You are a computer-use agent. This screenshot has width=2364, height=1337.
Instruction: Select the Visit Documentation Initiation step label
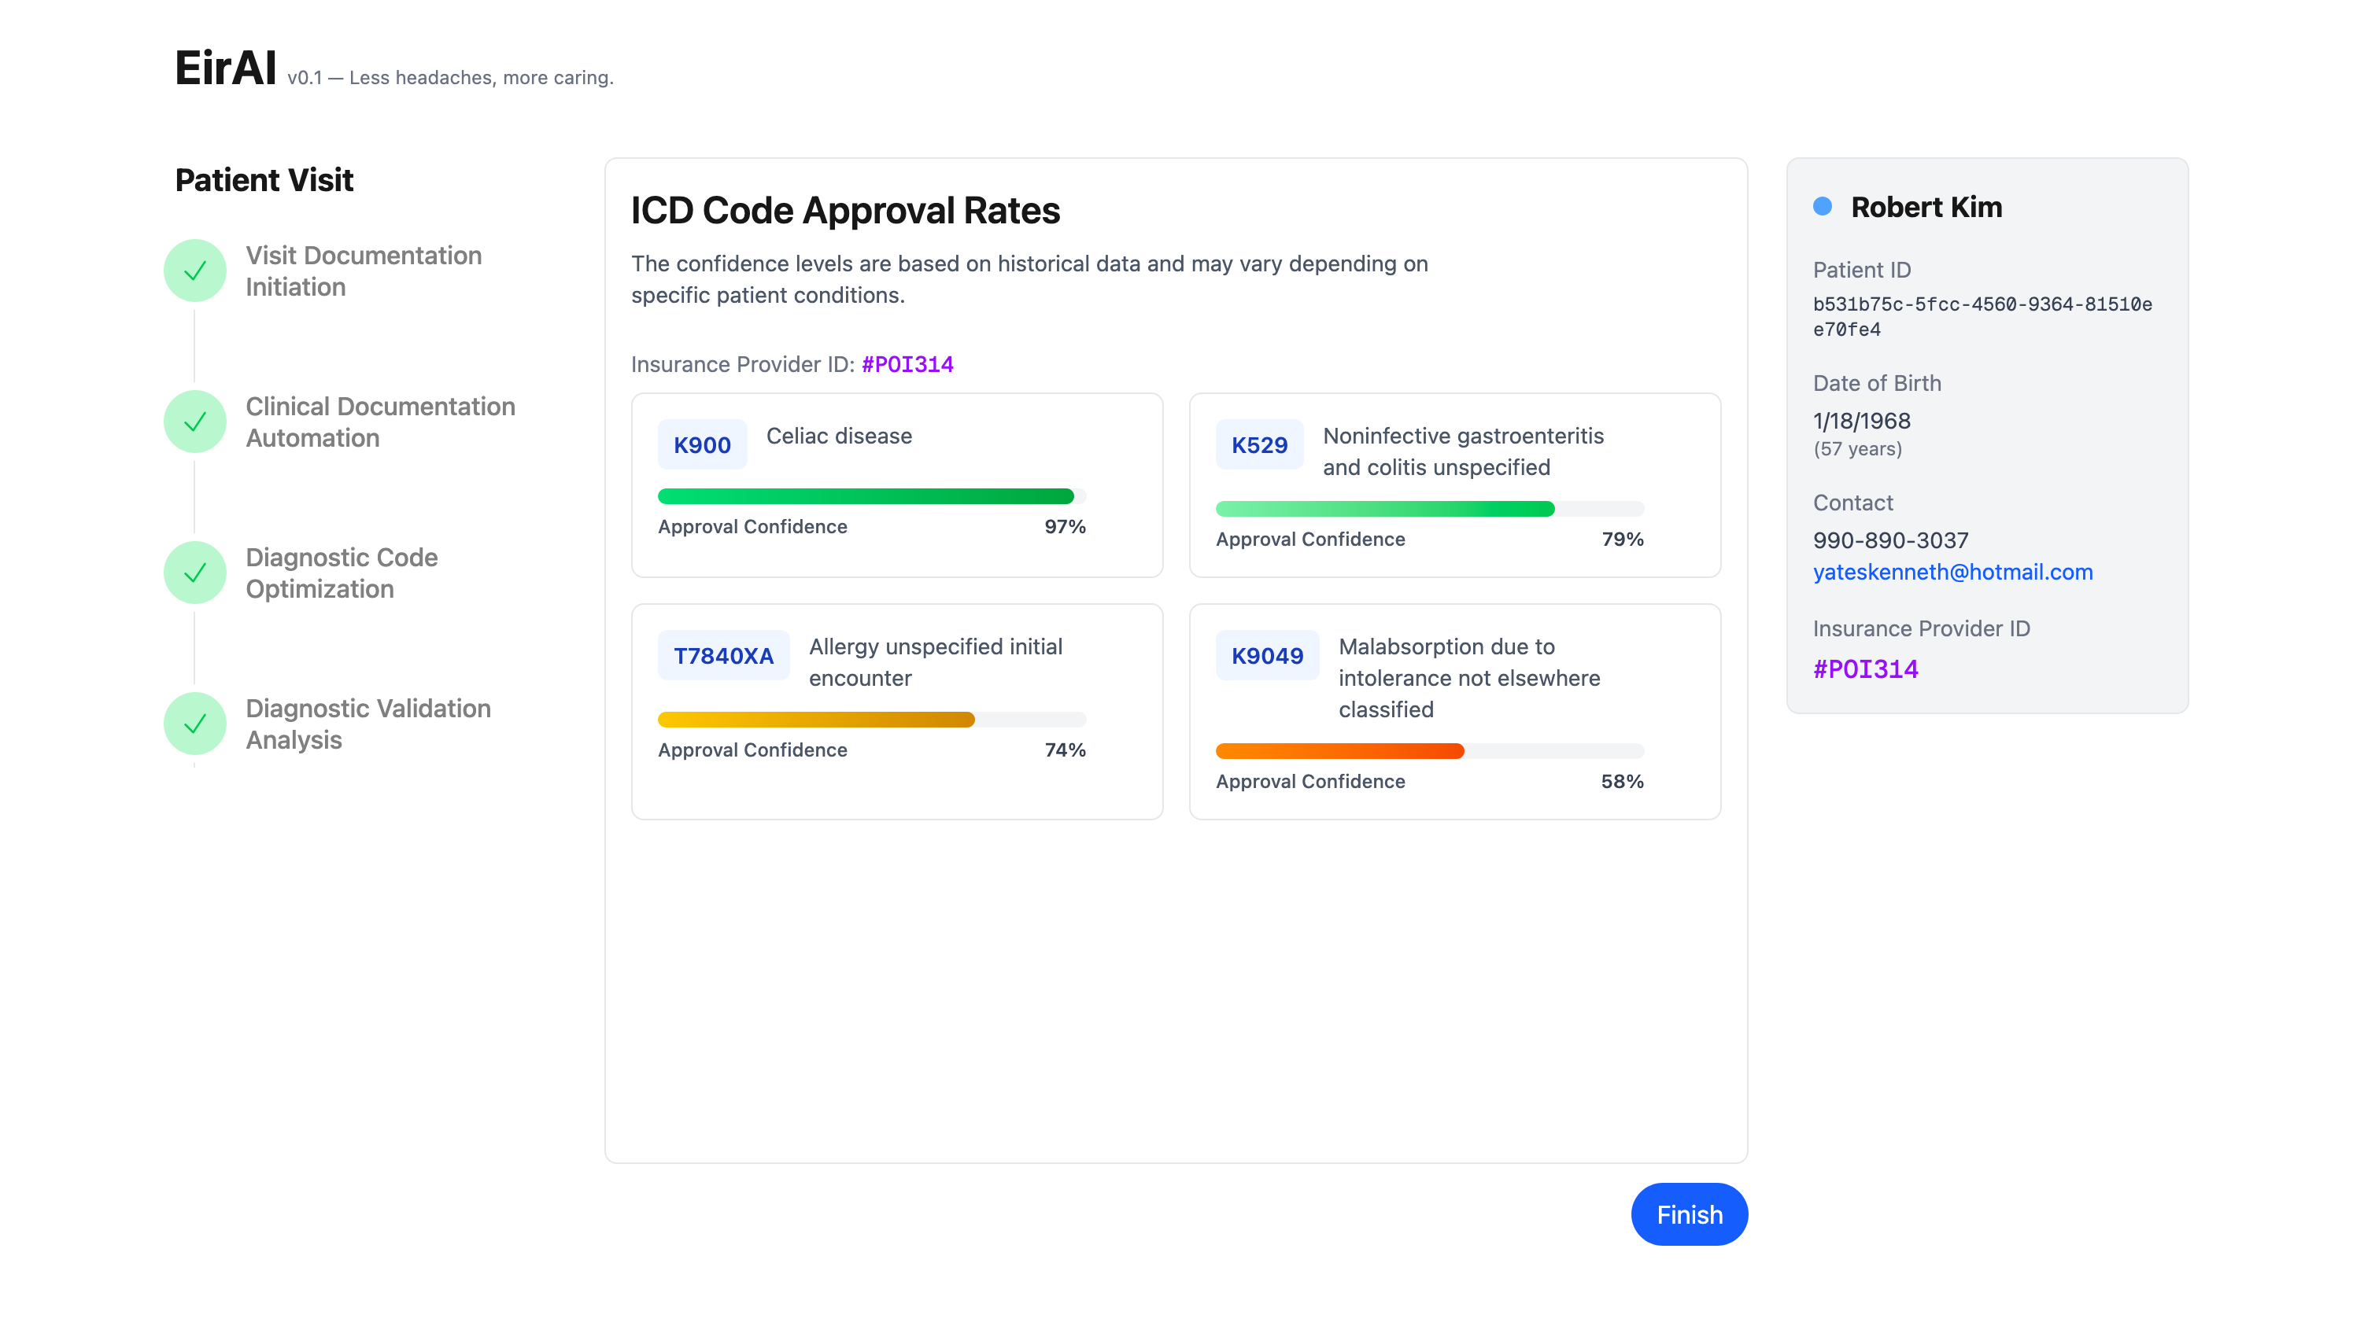point(363,271)
